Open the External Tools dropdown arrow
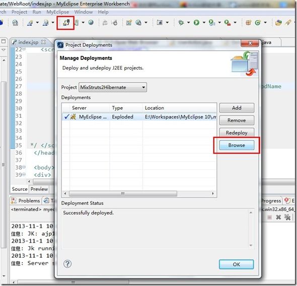The width and height of the screenshot is (297, 286). 235,22
